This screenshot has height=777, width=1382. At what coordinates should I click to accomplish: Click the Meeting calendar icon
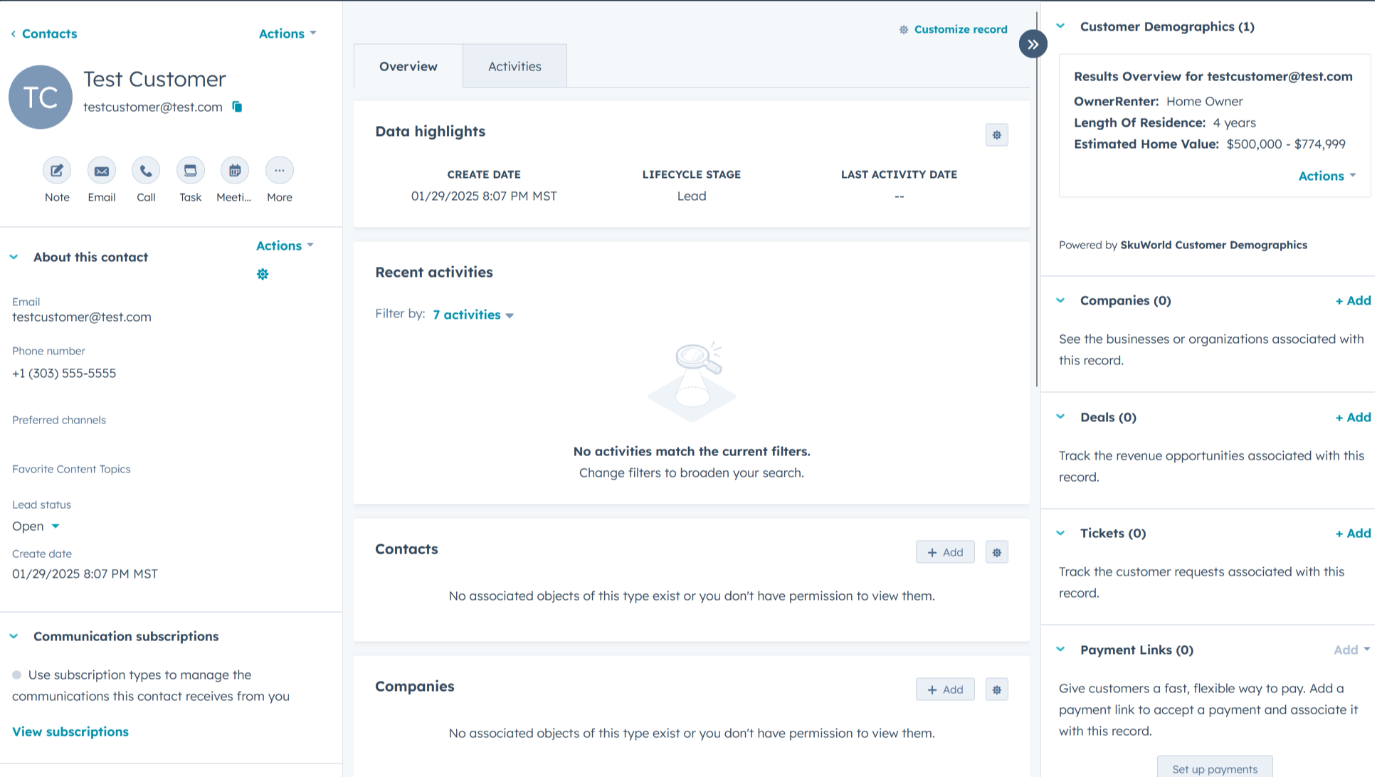click(234, 171)
